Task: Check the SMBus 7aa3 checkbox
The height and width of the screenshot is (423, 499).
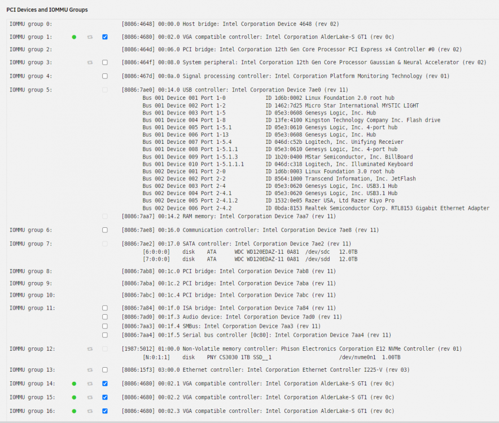Action: [x=105, y=327]
